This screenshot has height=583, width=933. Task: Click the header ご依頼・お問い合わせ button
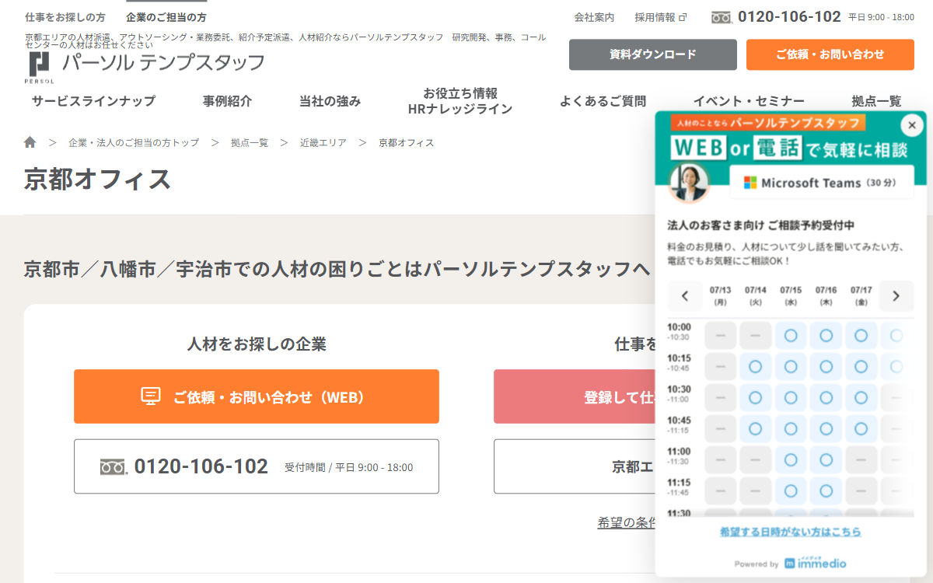click(x=830, y=54)
